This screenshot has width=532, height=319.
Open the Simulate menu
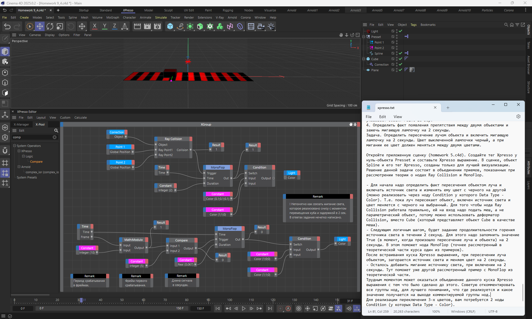click(161, 17)
